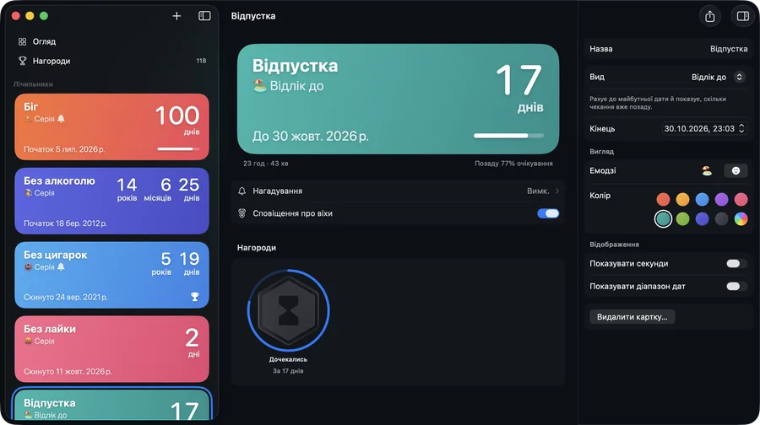Image resolution: width=760 pixels, height=425 pixels.
Task: Open the Вид dropdown Відлік до
Action: click(x=717, y=77)
